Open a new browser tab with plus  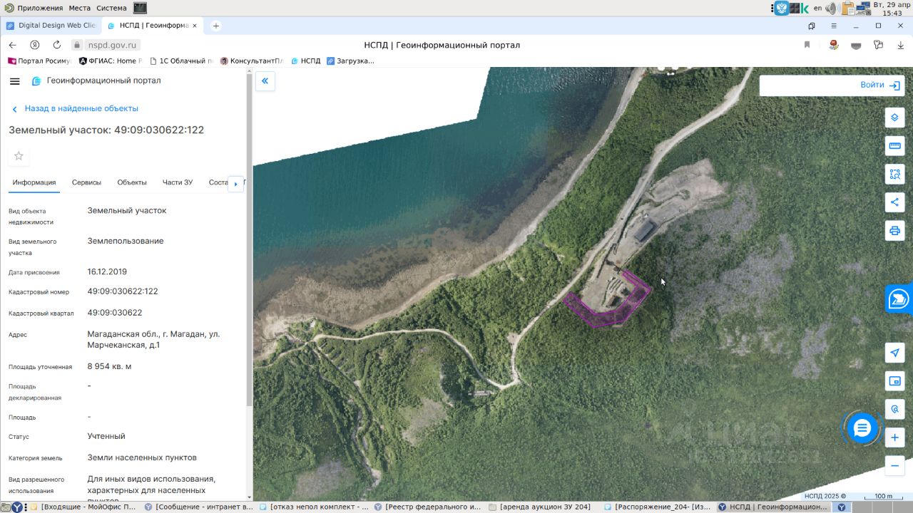coord(216,26)
